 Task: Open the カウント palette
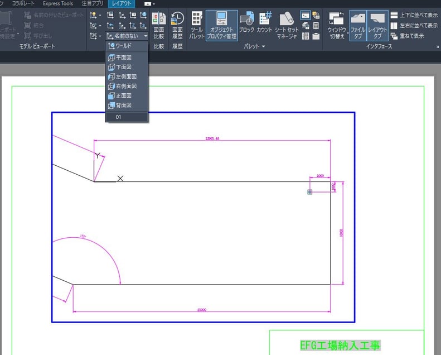coord(265,22)
